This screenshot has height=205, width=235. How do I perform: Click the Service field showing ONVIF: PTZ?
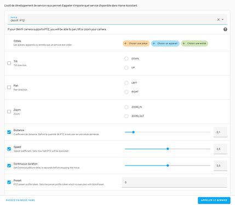tap(117, 19)
